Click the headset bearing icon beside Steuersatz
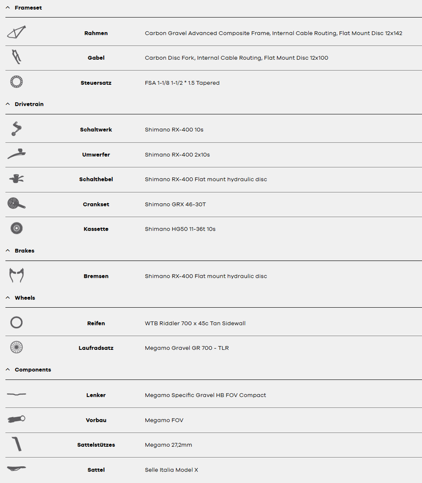This screenshot has width=422, height=483. (x=16, y=82)
